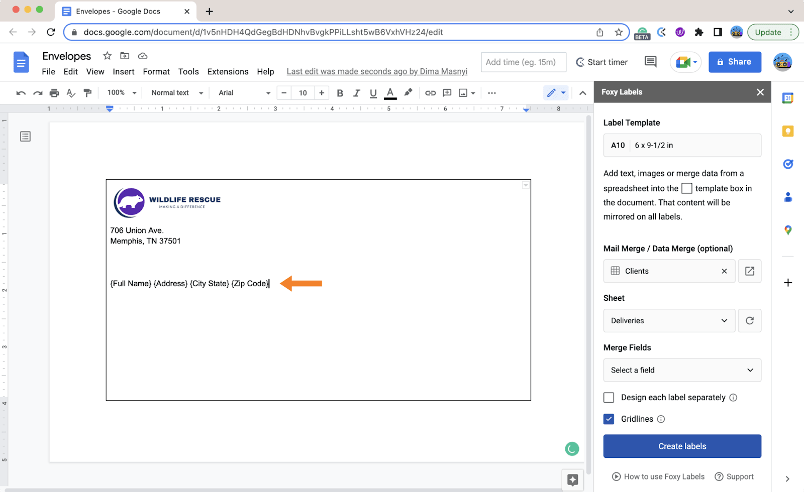
Task: Click the Print icon
Action: [x=54, y=93]
